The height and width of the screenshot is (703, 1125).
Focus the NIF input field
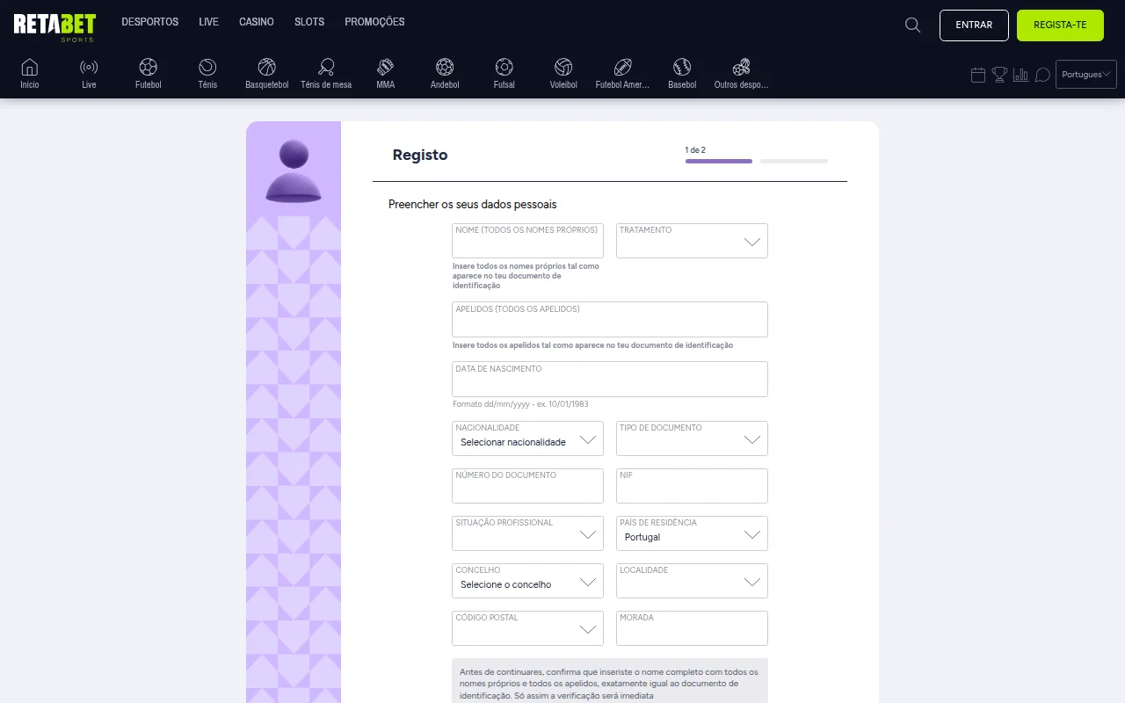692,486
